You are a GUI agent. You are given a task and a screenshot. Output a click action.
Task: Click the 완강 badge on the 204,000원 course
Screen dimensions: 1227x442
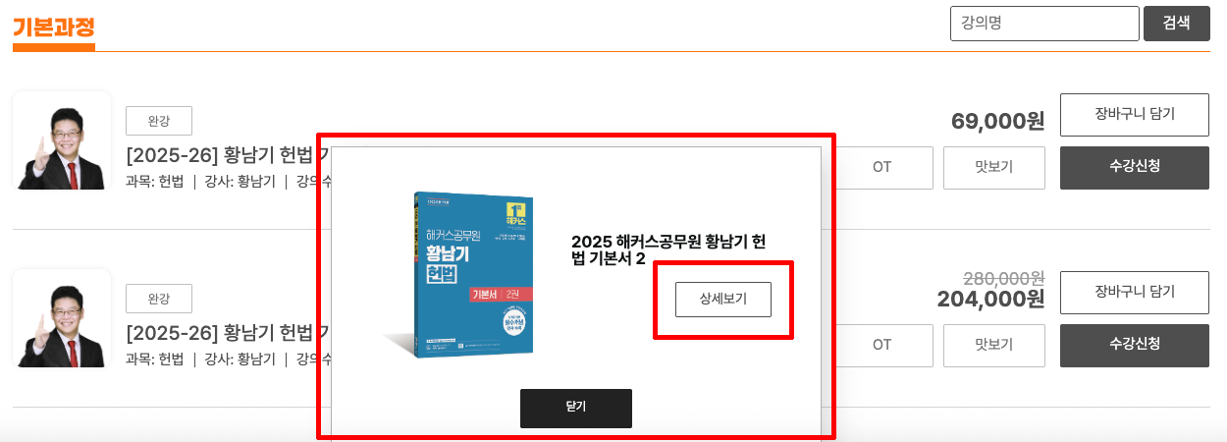pos(159,299)
